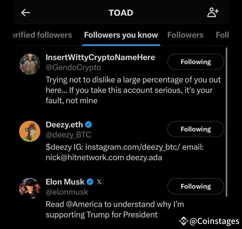Switch to the Followers tab

pyautogui.click(x=185, y=35)
